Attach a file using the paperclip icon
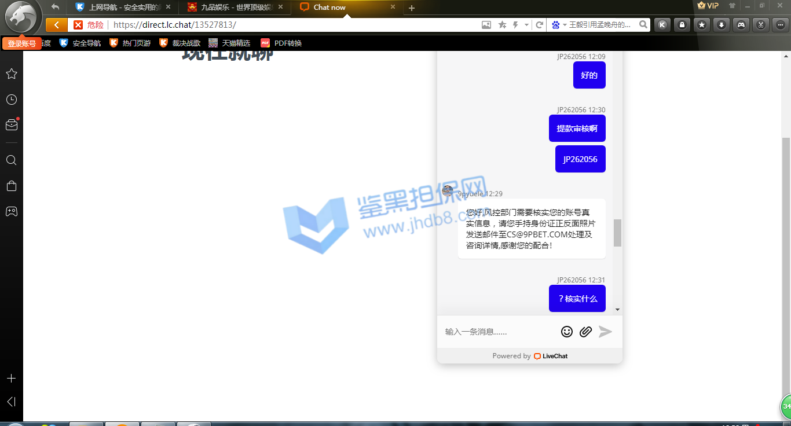Screen dimensions: 791x426 coord(585,331)
